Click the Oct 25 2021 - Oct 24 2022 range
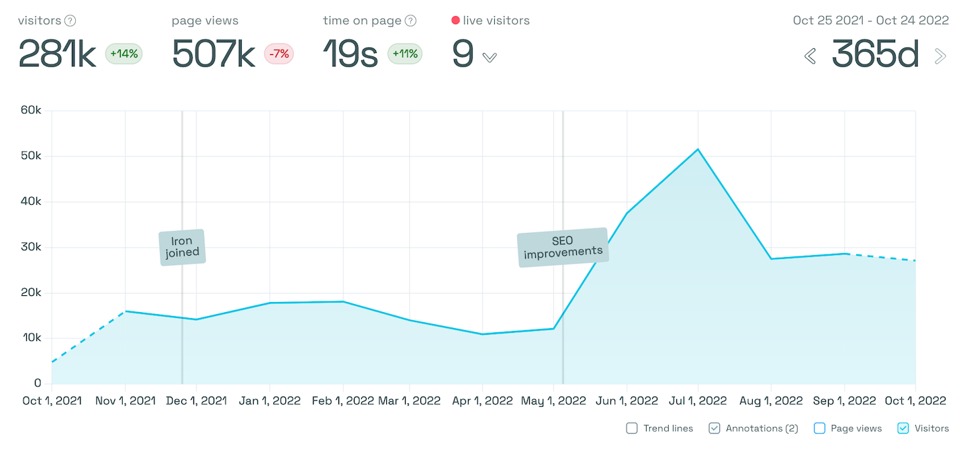This screenshot has width=967, height=455. click(871, 20)
